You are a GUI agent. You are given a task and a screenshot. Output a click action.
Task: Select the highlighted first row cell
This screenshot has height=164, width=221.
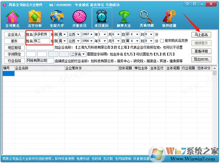(x=8, y=73)
